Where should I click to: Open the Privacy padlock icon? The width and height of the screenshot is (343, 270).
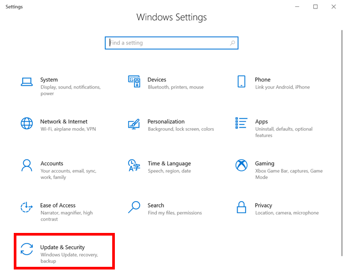click(x=241, y=207)
